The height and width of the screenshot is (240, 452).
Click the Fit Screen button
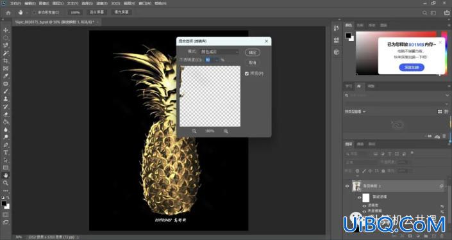point(97,12)
